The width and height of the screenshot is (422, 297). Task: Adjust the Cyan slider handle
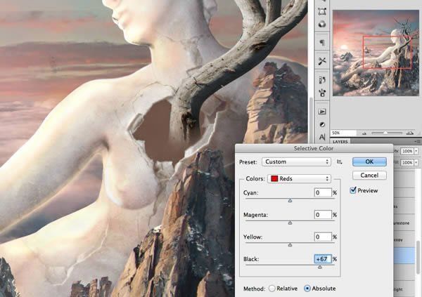tap(290, 201)
